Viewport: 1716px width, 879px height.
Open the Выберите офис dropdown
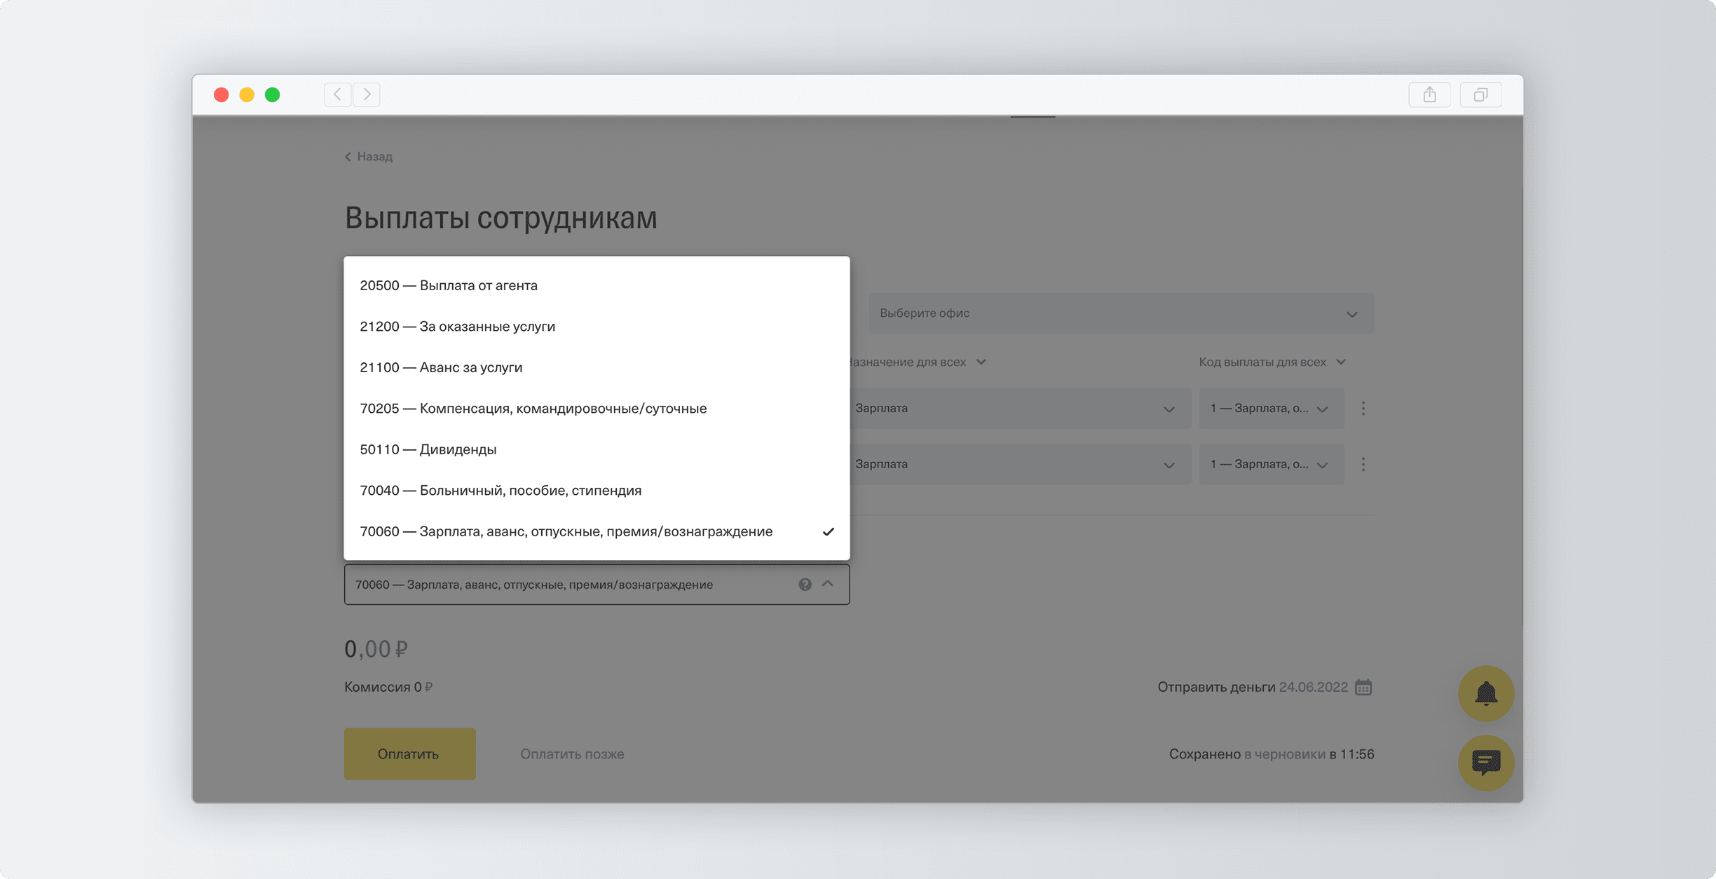[x=1121, y=313]
